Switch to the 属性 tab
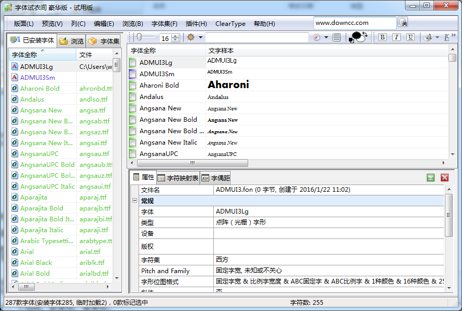 tap(145, 177)
